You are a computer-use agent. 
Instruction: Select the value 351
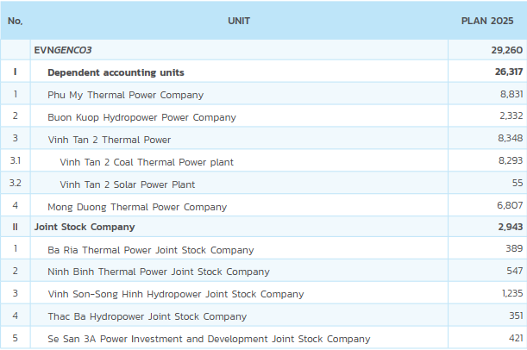tap(516, 316)
